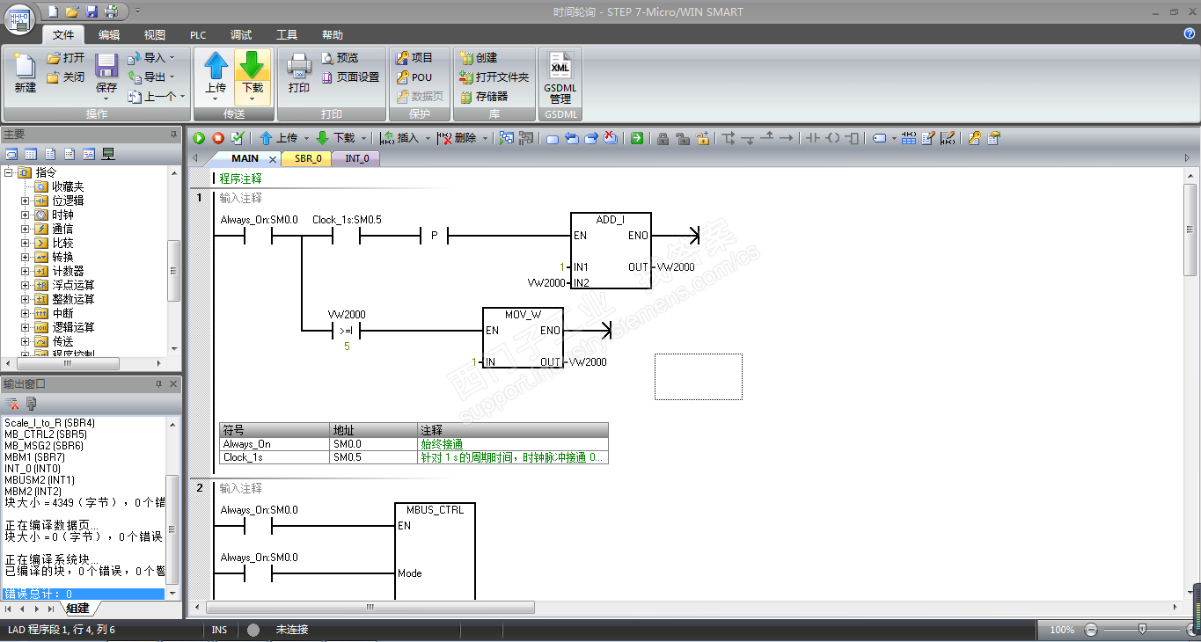This screenshot has width=1201, height=642.
Task: Click 打开文件夹 open library folder
Action: tap(494, 77)
